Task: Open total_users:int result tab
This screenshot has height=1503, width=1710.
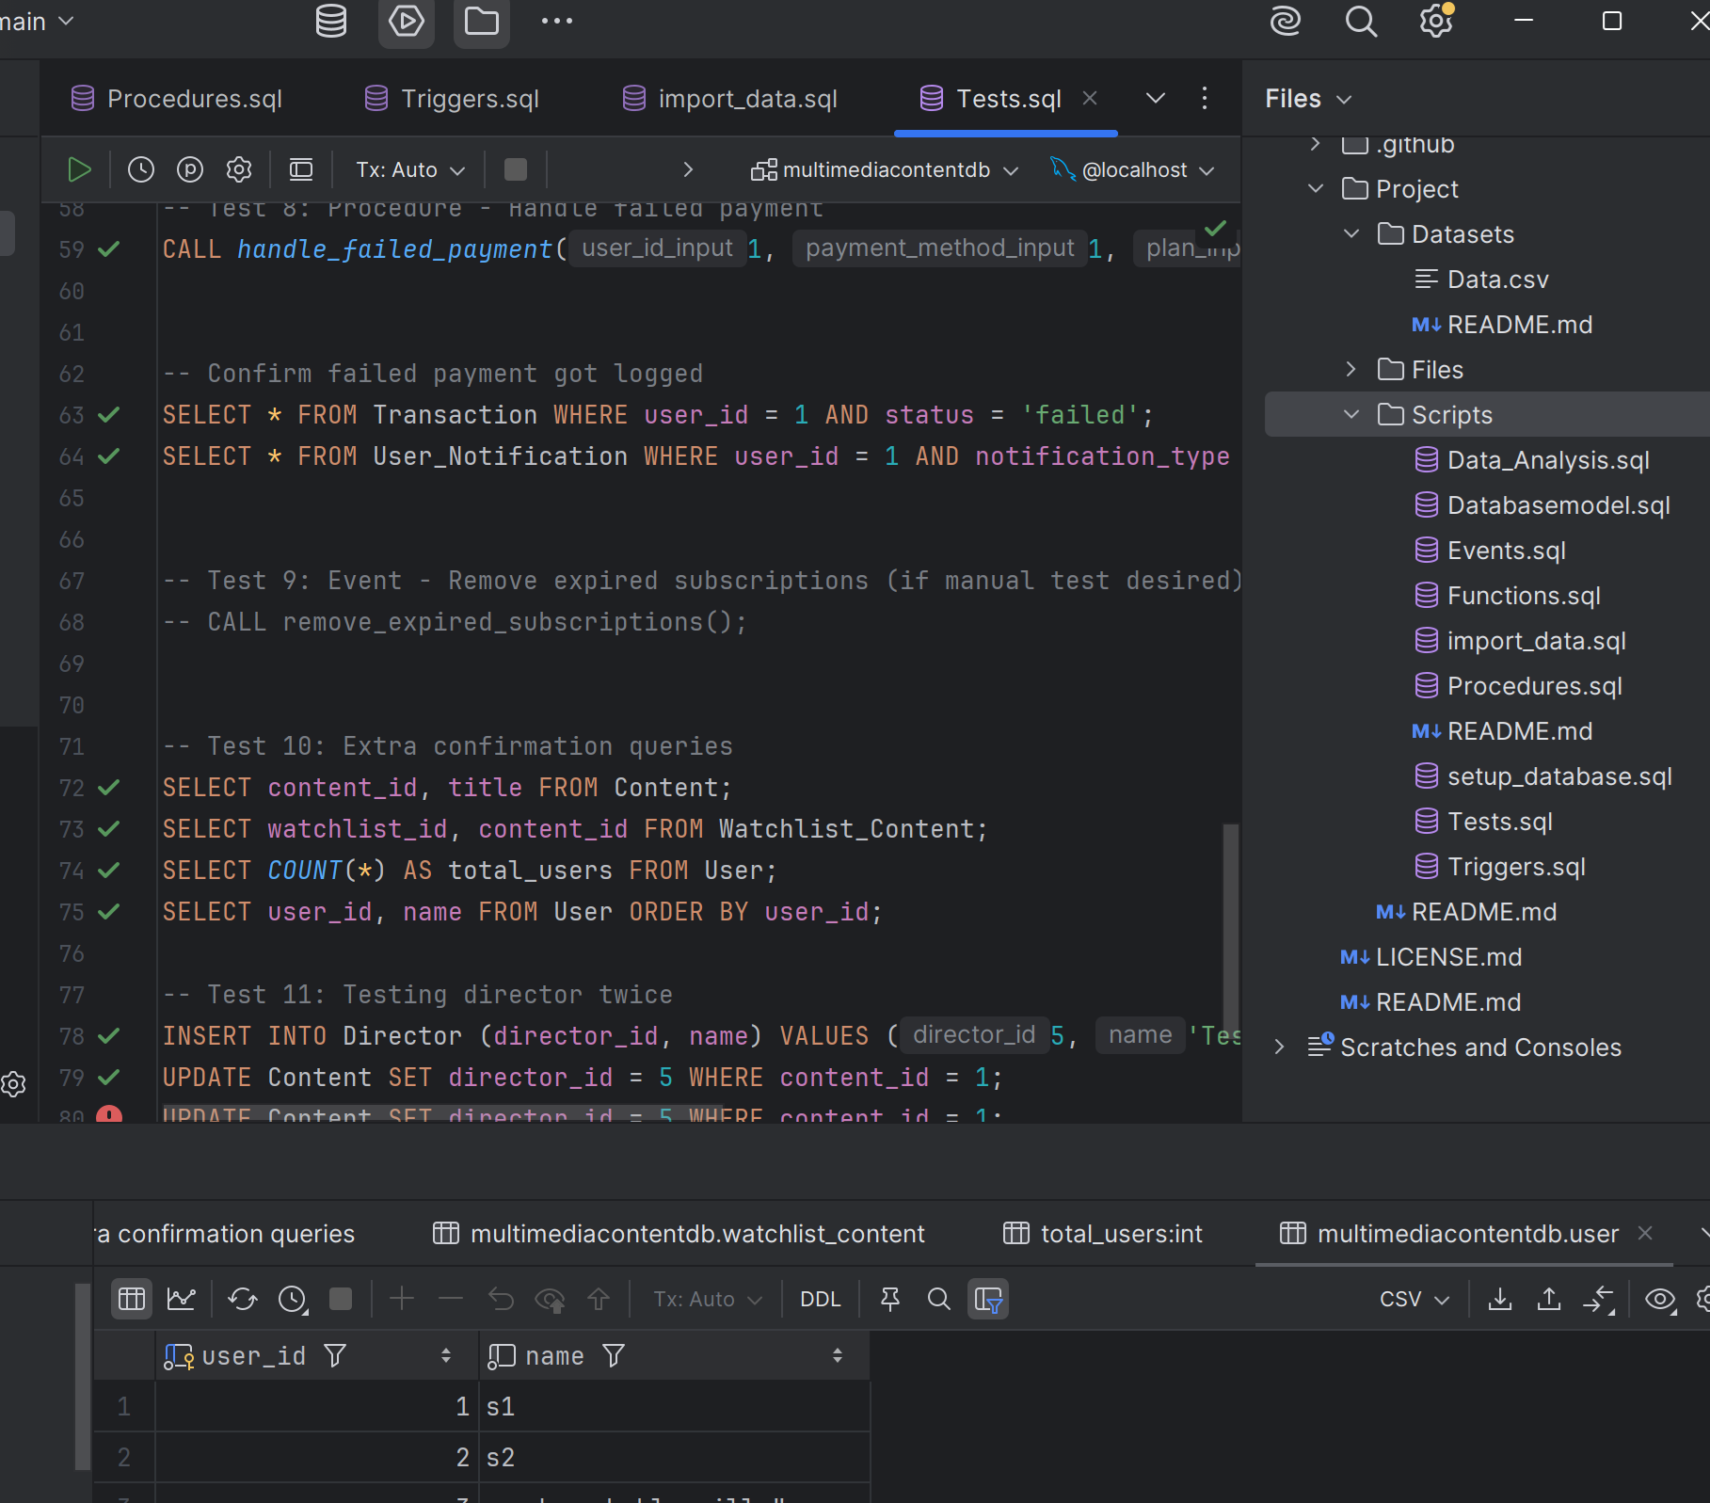Action: pos(1103,1234)
